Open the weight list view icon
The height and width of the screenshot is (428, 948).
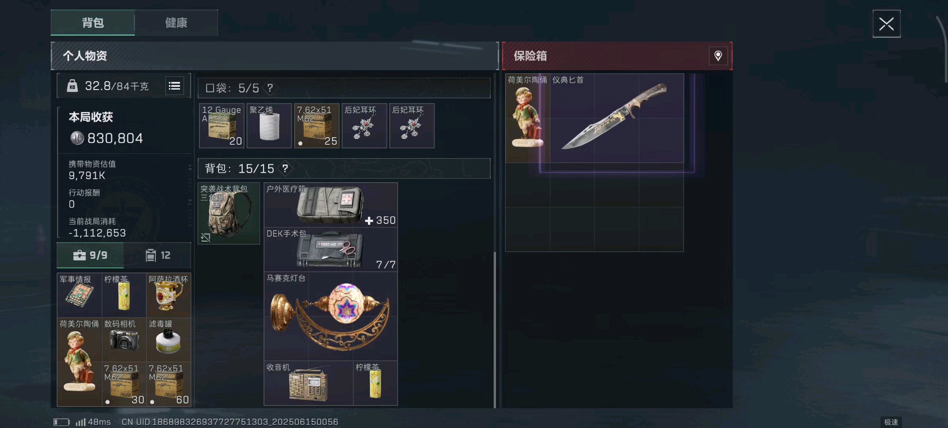(x=174, y=86)
